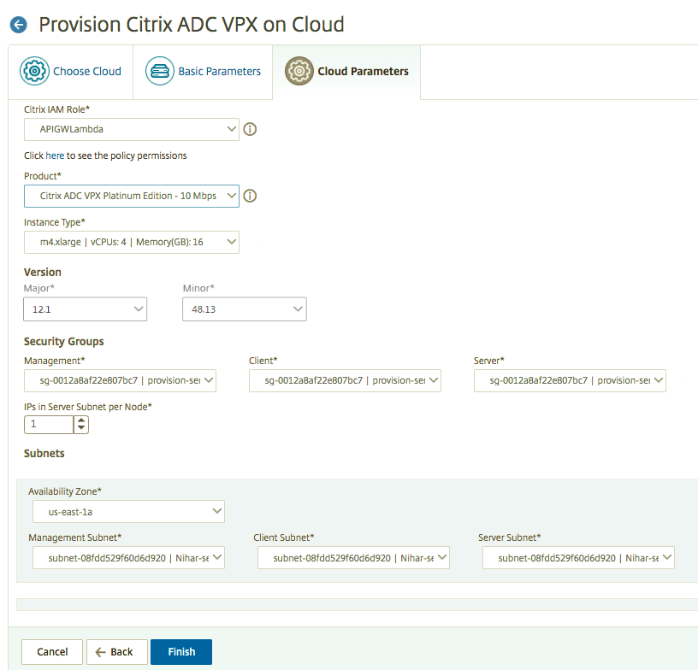This screenshot has height=670, width=698.
Task: Click the Cancel button
Action: (x=52, y=652)
